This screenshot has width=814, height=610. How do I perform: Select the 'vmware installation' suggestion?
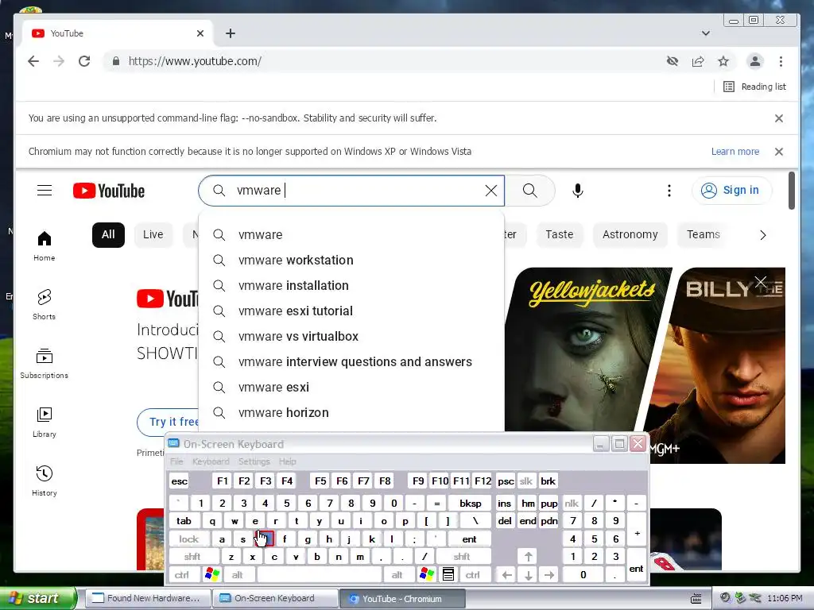point(351,285)
